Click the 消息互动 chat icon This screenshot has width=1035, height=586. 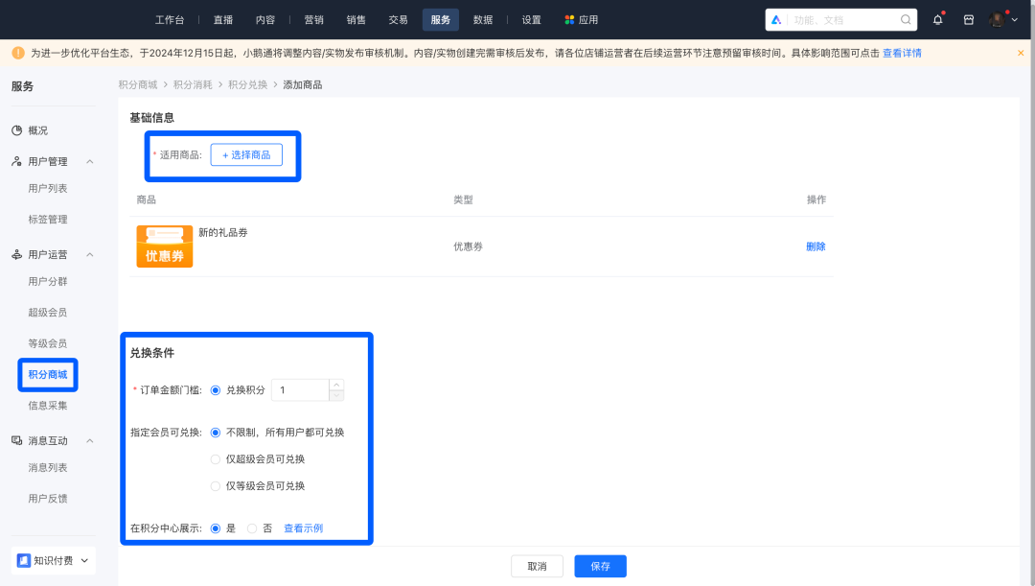pyautogui.click(x=17, y=440)
